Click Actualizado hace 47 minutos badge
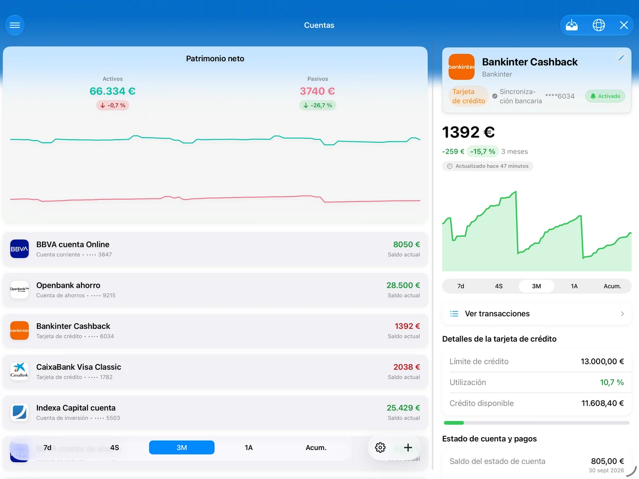The height and width of the screenshot is (479, 639). click(x=488, y=166)
